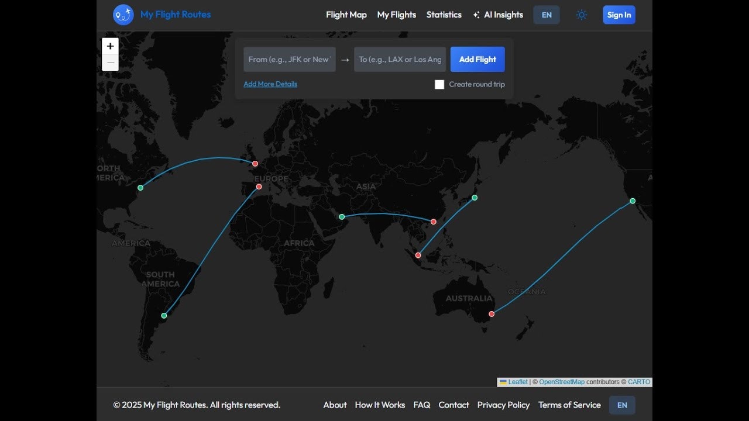Image resolution: width=749 pixels, height=421 pixels.
Task: Open the footer EN language selector
Action: point(622,405)
